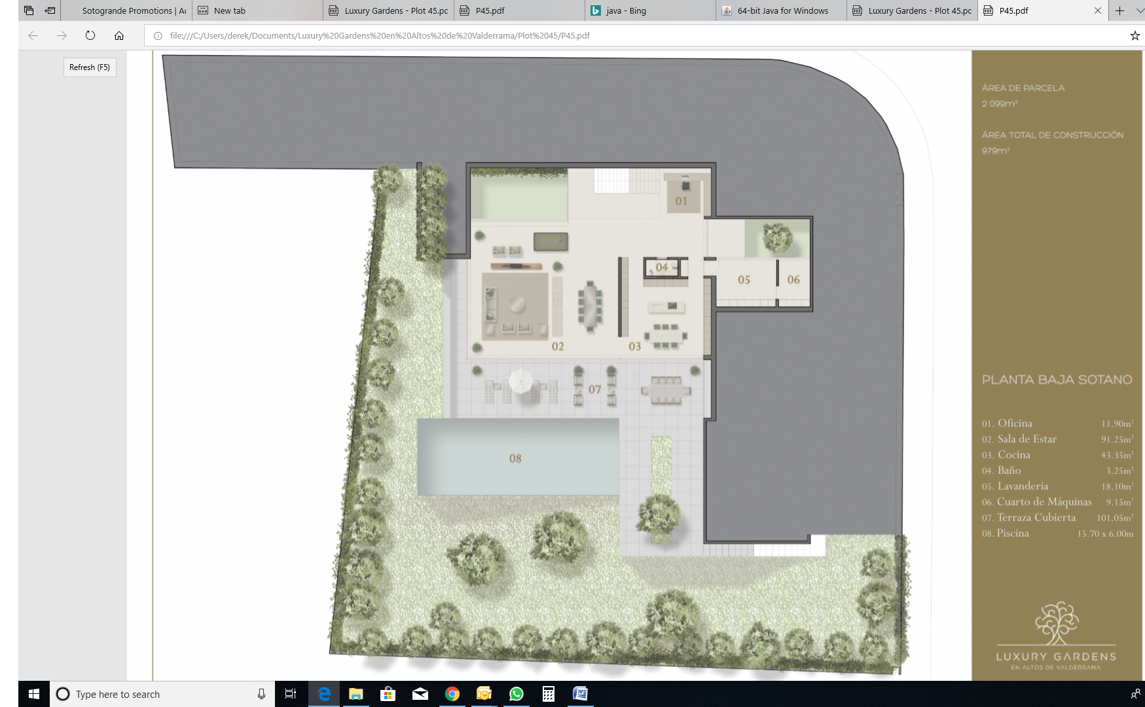Click the Back navigation arrow
Viewport: 1145px width, 707px height.
pyautogui.click(x=33, y=36)
